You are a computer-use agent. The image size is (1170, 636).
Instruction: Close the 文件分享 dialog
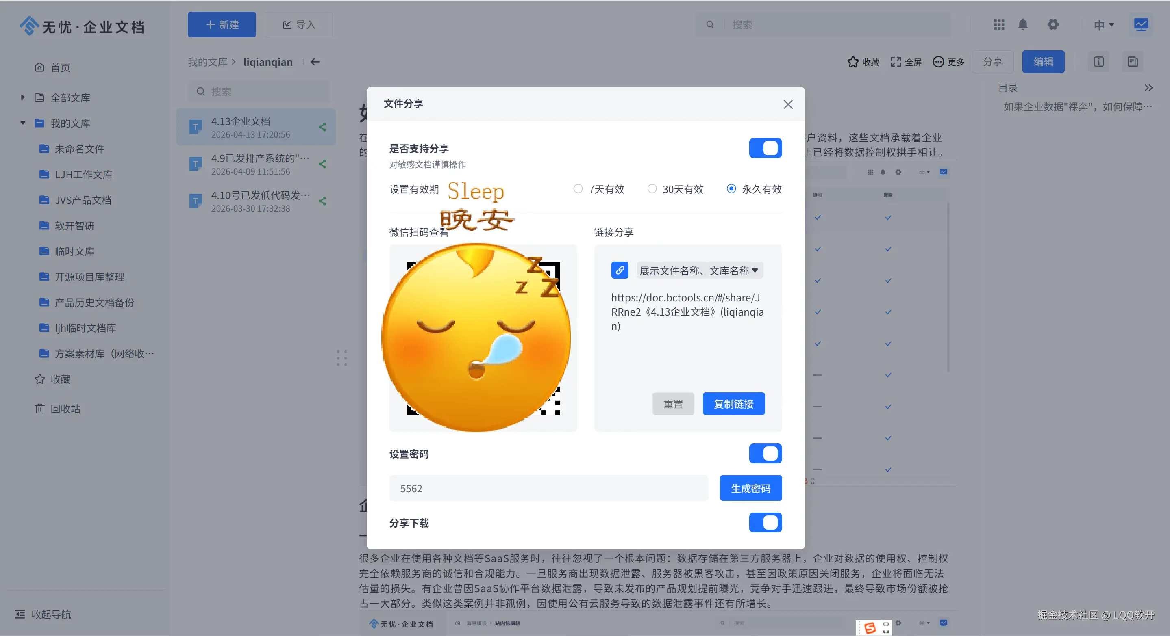point(788,104)
